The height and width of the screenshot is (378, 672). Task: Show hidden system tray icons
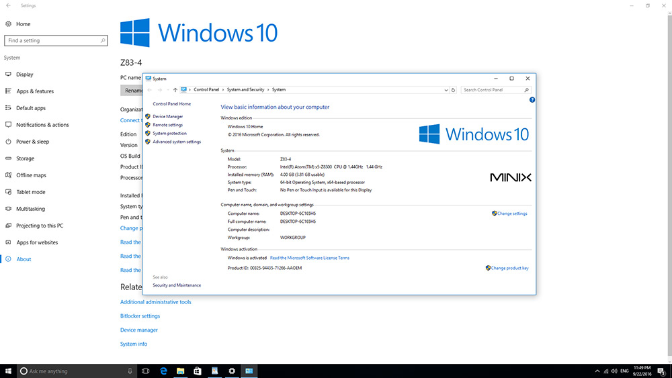(598, 371)
